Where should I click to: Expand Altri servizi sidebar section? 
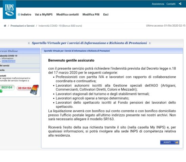(4, 65)
